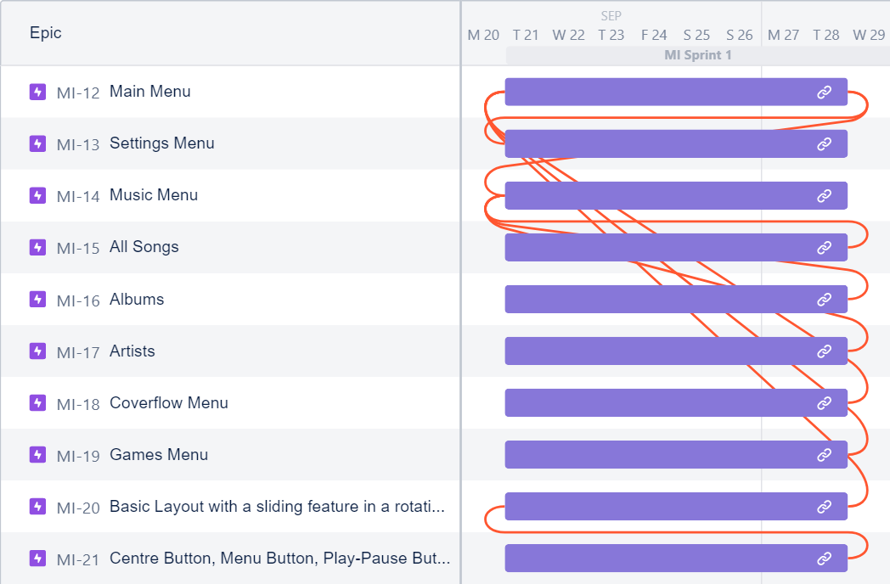
Task: Select the T 23 date in timeline header
Action: click(611, 35)
